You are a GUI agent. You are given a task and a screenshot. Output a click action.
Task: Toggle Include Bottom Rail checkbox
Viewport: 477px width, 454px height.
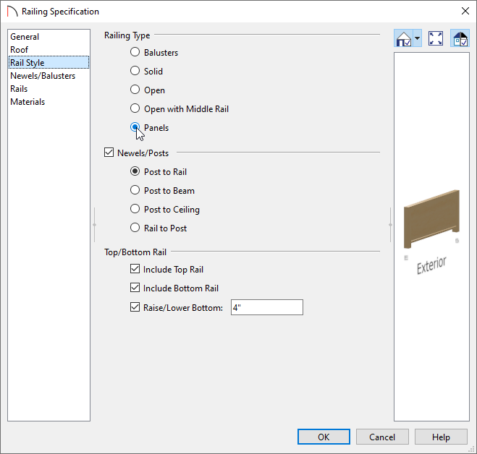135,288
